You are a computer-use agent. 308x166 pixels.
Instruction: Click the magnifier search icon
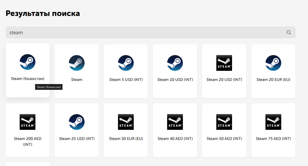point(289,33)
